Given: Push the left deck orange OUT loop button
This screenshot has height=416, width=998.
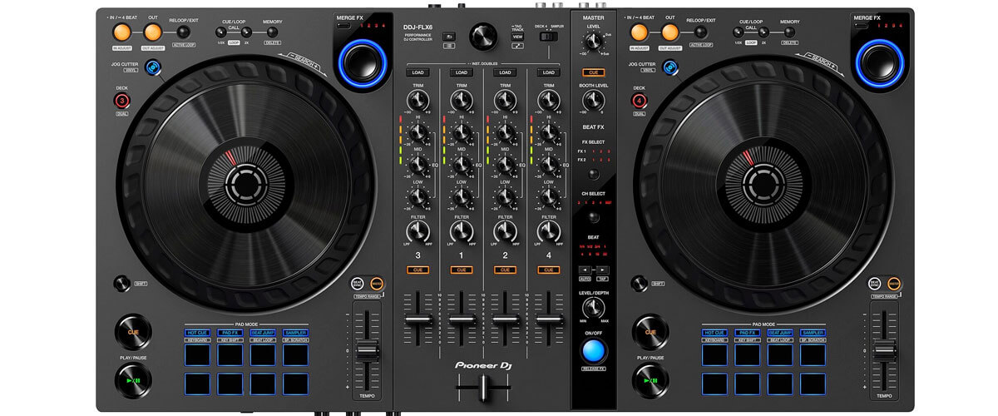Looking at the screenshot, I should [152, 32].
